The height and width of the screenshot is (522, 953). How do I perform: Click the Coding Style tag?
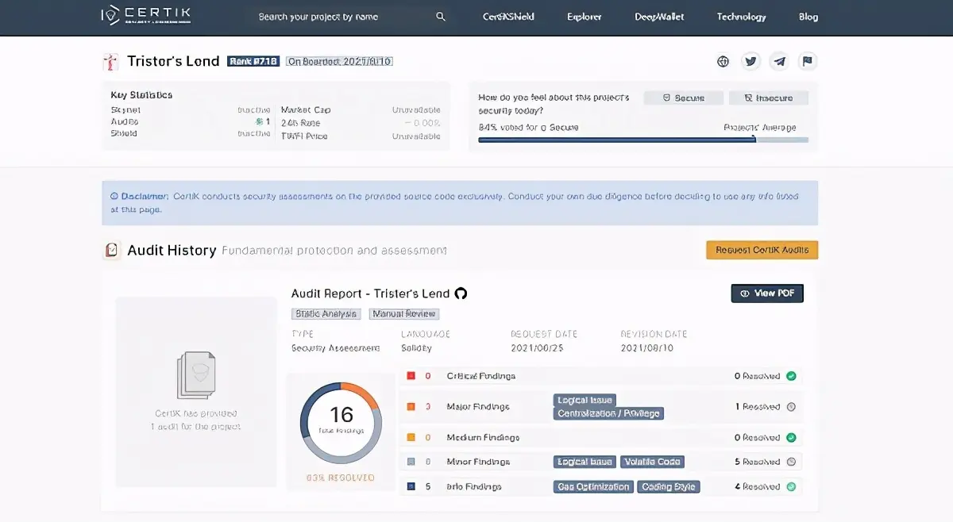[x=669, y=487]
